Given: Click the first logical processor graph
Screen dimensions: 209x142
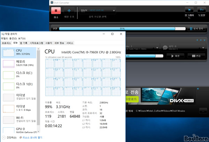Looking at the screenshot, I should 50,63.
